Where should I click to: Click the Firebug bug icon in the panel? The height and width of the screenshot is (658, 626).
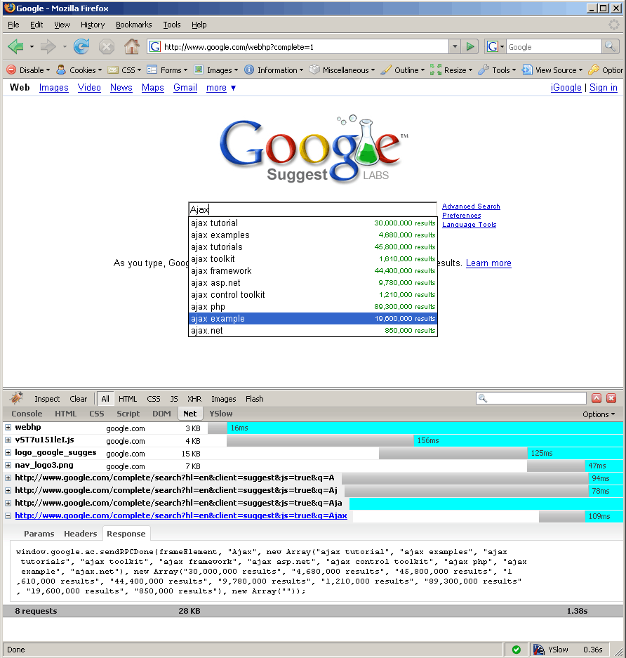pos(16,398)
